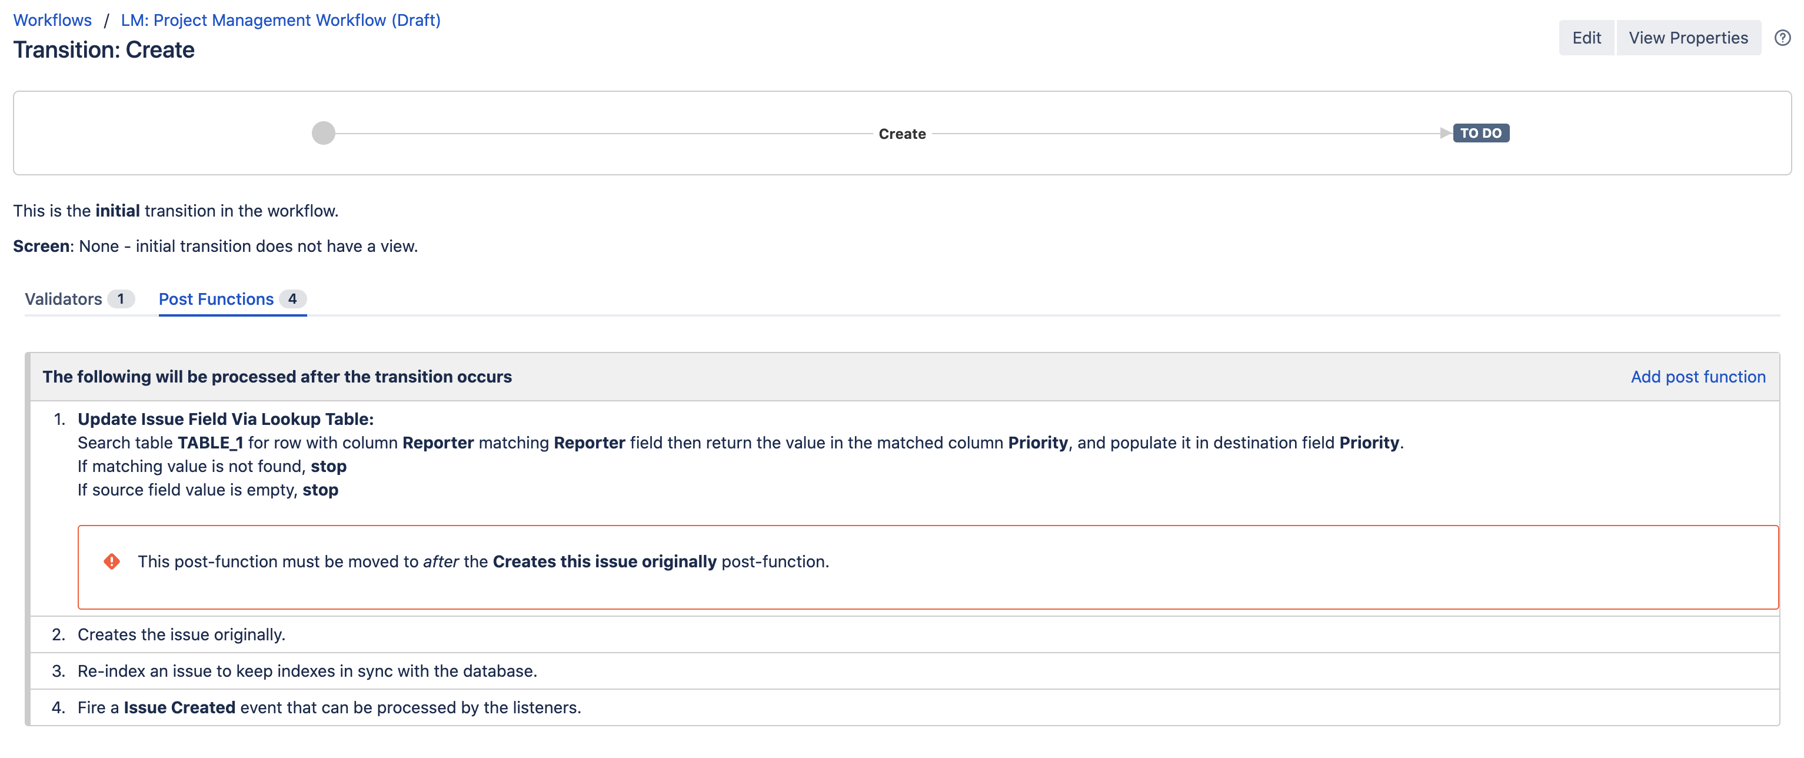
Task: Open the Workflows breadcrumb link
Action: (52, 19)
